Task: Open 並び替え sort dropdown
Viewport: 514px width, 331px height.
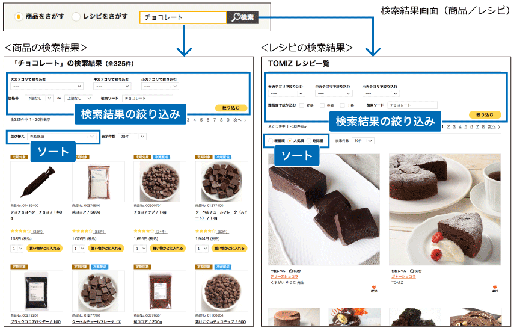Action: coord(62,137)
